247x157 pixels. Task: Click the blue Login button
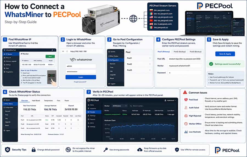pos(81,77)
